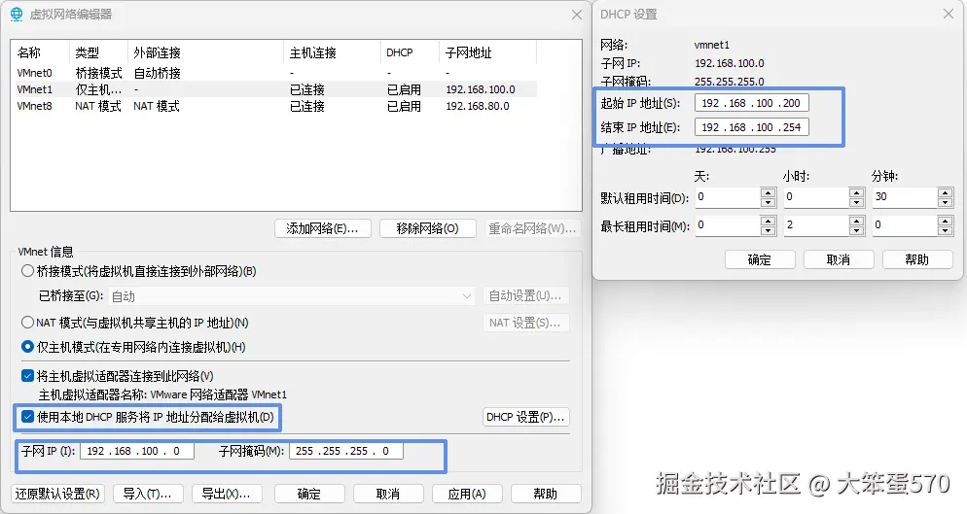Select the VMnet8 row
The image size is (967, 514).
coord(276,106)
